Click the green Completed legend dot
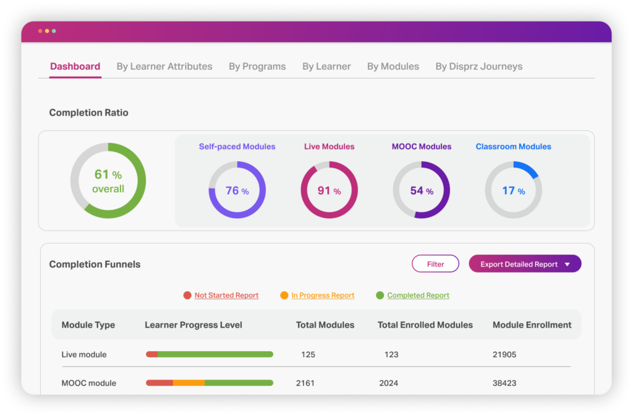 pyautogui.click(x=379, y=295)
